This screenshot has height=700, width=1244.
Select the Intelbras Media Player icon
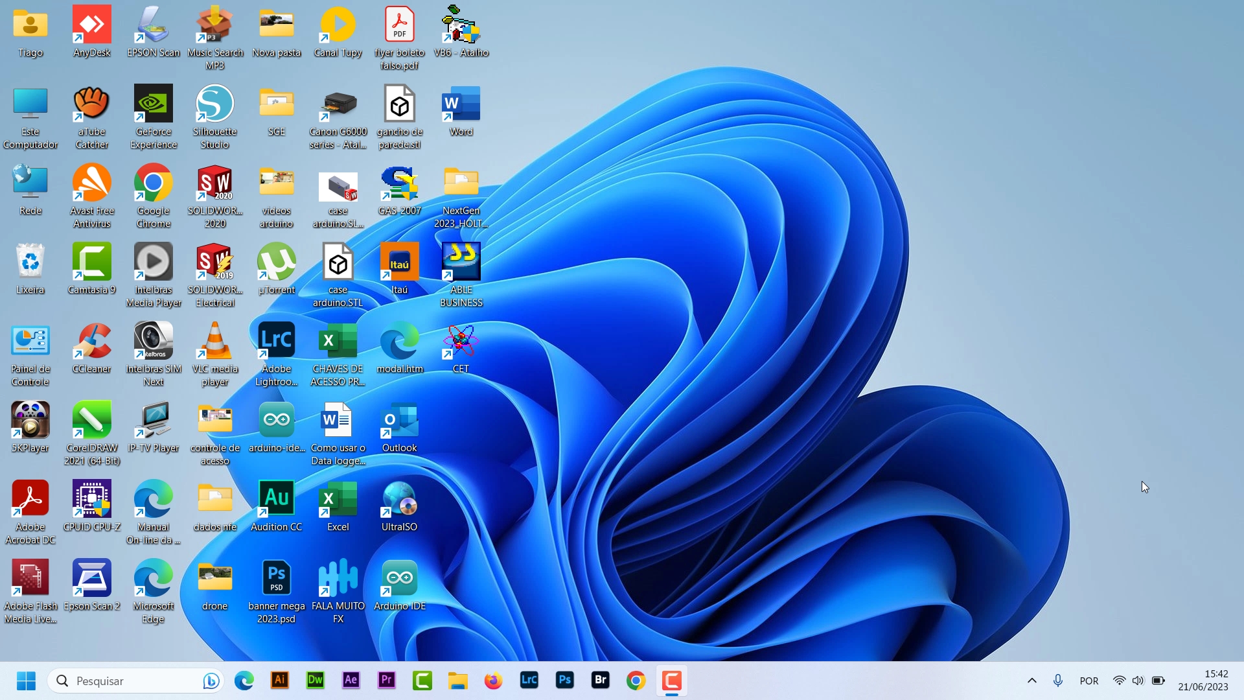[153, 275]
